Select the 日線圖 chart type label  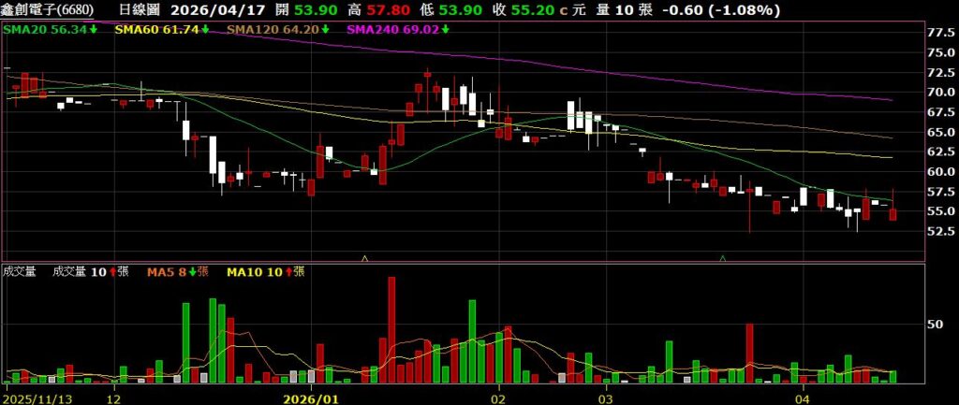click(x=141, y=10)
